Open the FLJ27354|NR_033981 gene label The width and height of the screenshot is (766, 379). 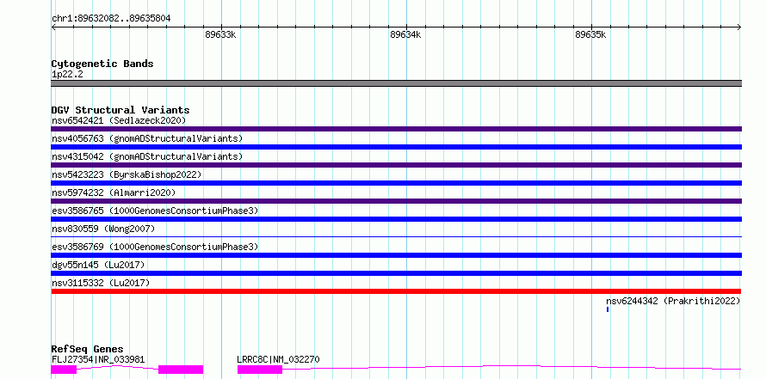98,359
